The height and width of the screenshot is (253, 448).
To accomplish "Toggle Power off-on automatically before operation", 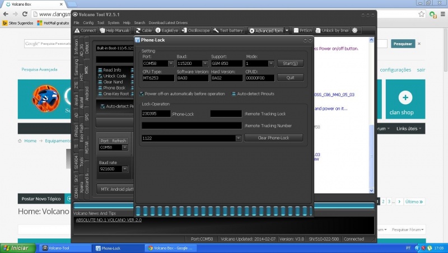I will [142, 93].
